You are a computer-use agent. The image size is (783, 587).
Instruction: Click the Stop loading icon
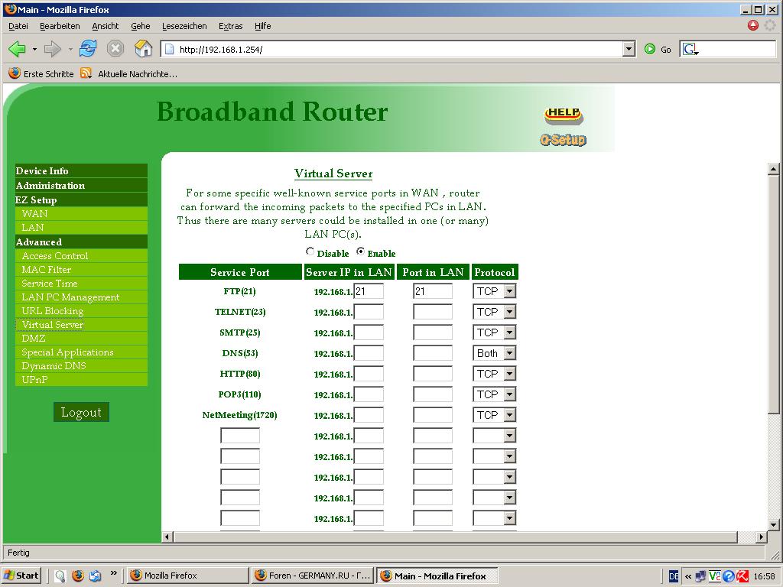(x=115, y=49)
